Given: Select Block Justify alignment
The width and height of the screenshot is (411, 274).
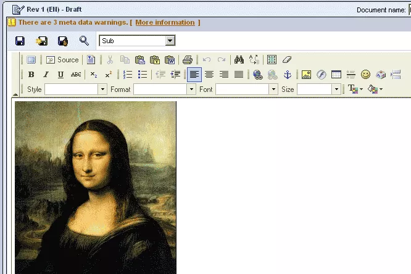Looking at the screenshot, I should point(239,75).
